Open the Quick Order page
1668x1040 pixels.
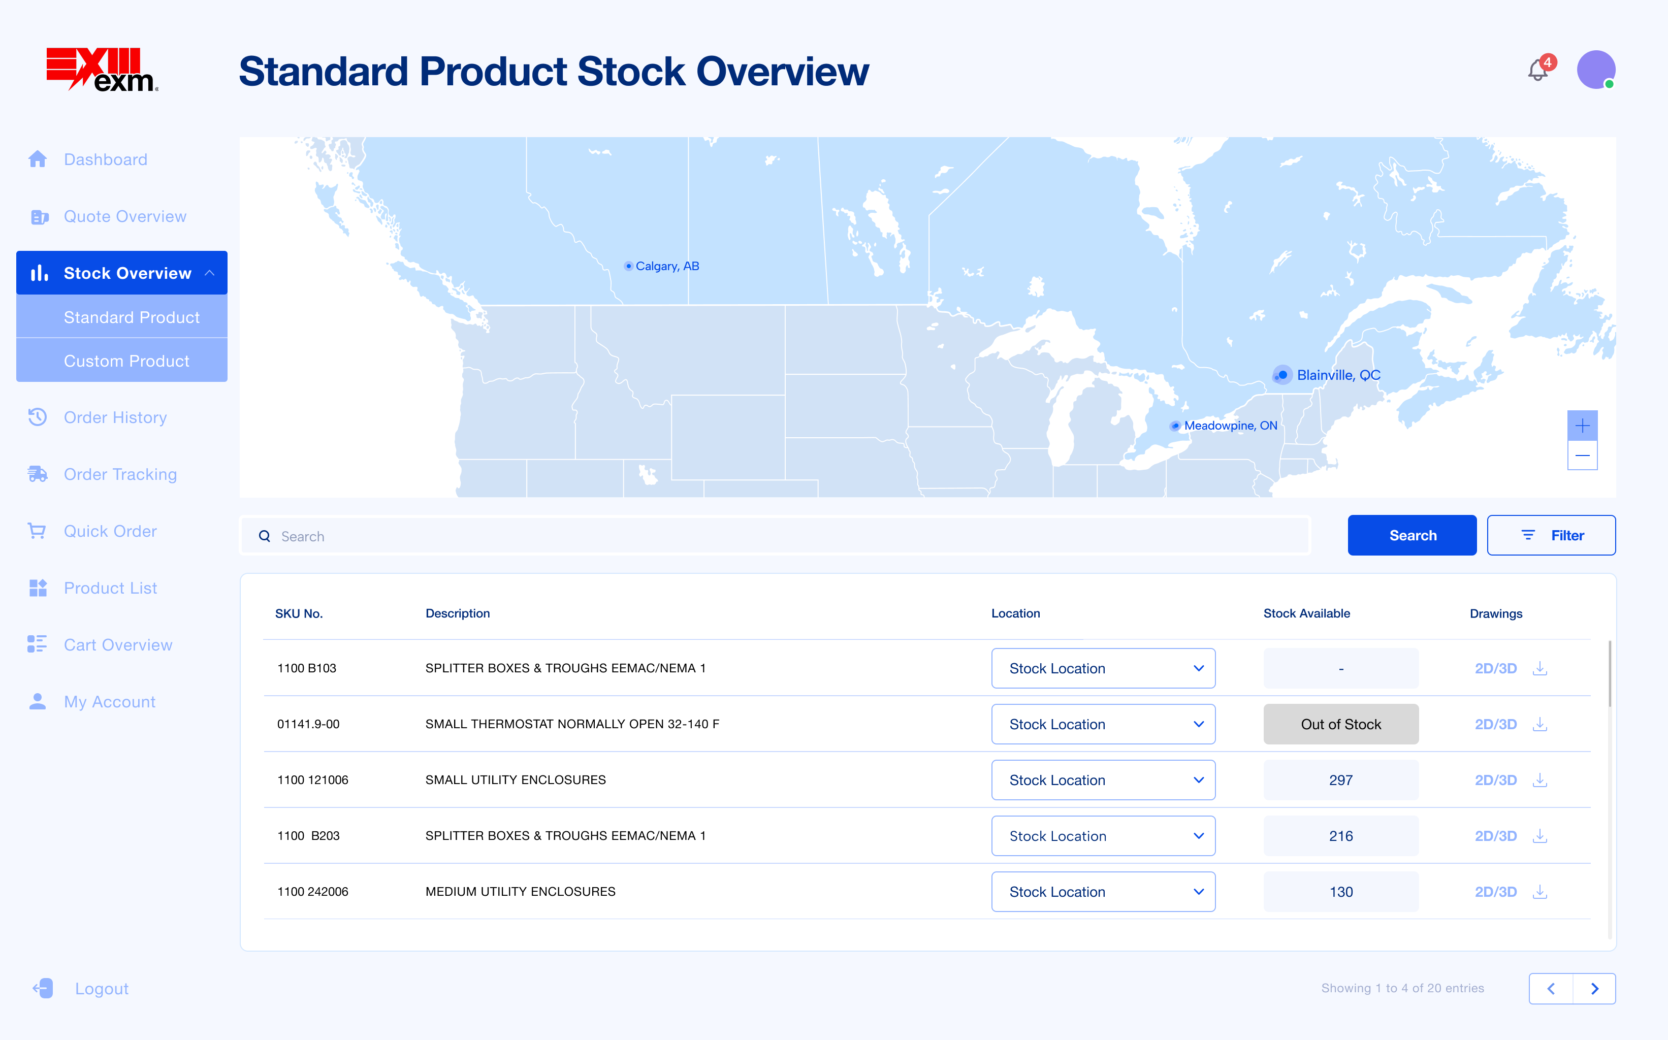110,531
